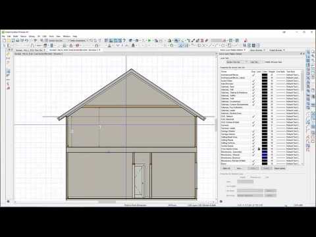Open line style dropdown for Architectural Blocks row

point(280,75)
